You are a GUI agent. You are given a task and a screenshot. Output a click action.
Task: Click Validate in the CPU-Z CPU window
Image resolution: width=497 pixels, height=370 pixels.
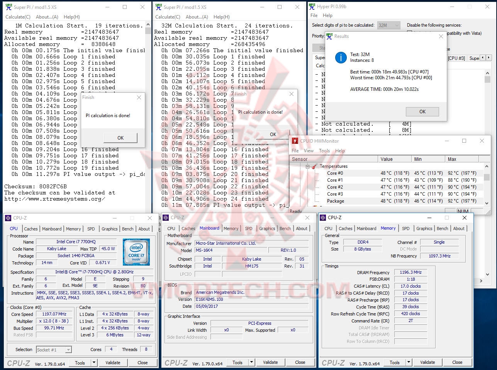(113, 363)
